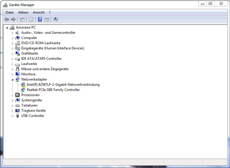Toggle the action pane toolbar icon
Image resolution: width=230 pixels, height=168 pixels.
pos(47,20)
